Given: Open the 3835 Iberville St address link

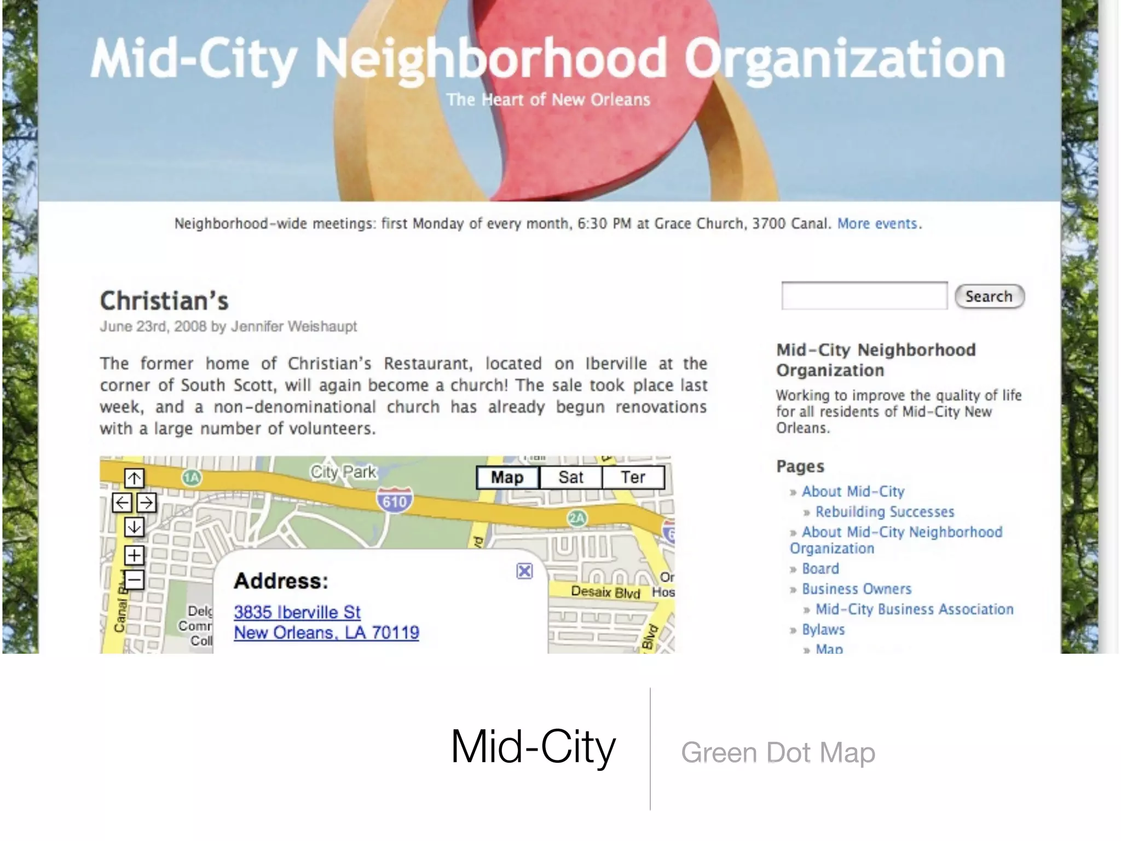Looking at the screenshot, I should pos(297,612).
